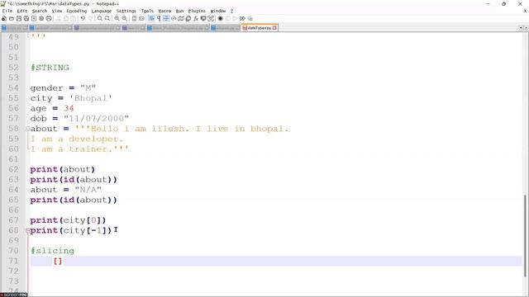The image size is (529, 297).
Task: Click the Print toolbar icon
Action: (x=49, y=18)
